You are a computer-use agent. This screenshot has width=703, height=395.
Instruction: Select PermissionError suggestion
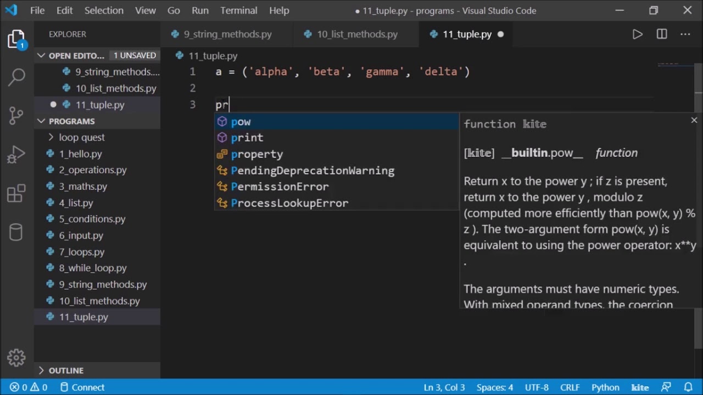pos(337,187)
